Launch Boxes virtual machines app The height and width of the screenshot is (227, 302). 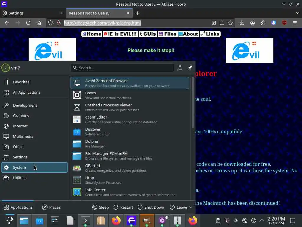pos(130,95)
